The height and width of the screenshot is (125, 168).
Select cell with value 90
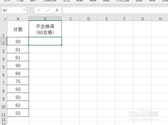18,65
